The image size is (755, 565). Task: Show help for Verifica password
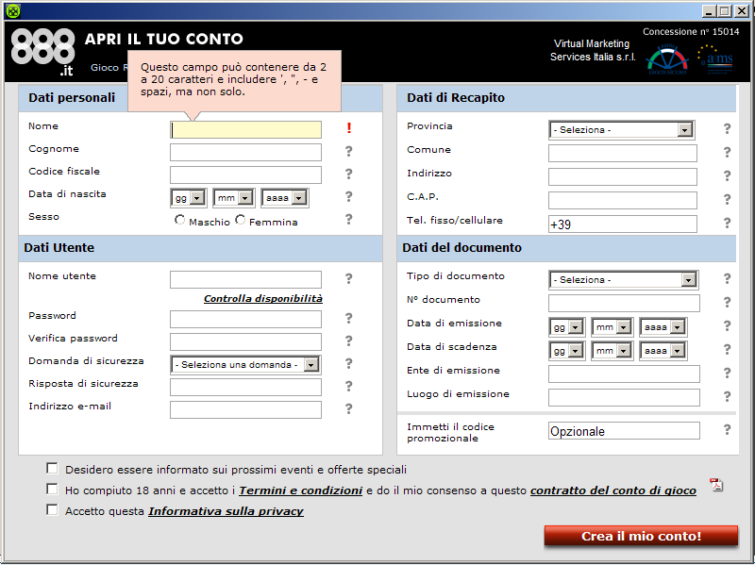coord(348,341)
